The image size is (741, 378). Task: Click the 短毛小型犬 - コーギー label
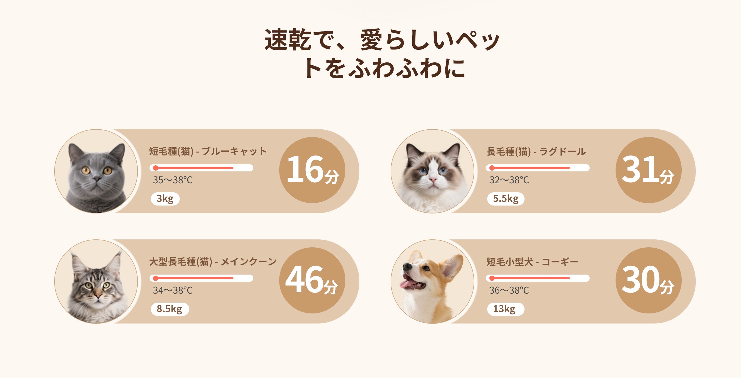pyautogui.click(x=532, y=262)
